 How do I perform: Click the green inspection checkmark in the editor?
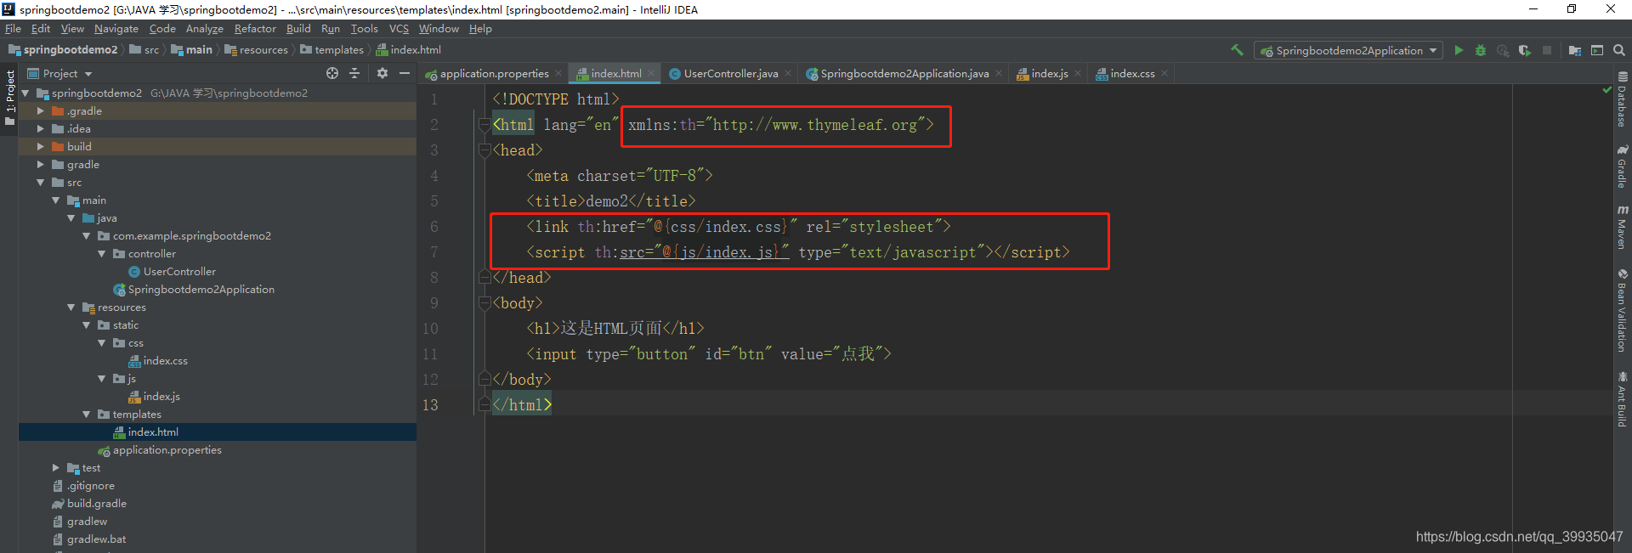[x=1606, y=89]
